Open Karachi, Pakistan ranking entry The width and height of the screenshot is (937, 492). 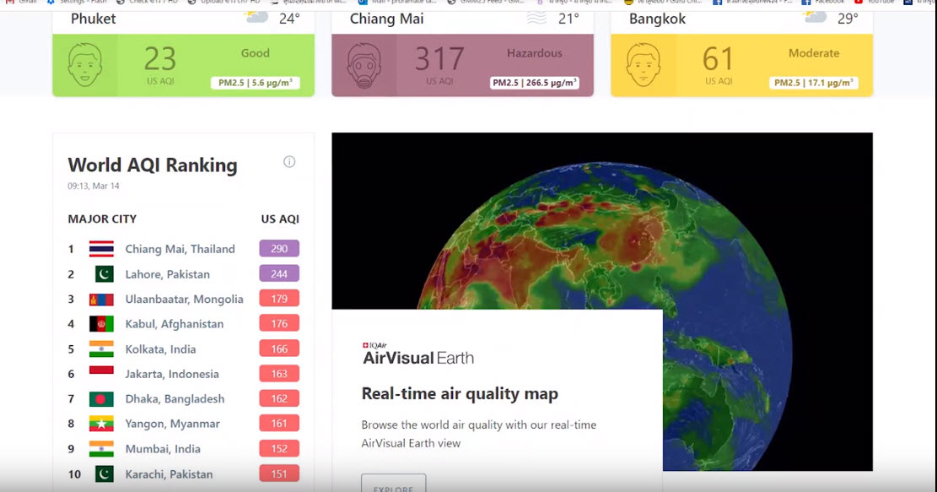click(x=169, y=474)
